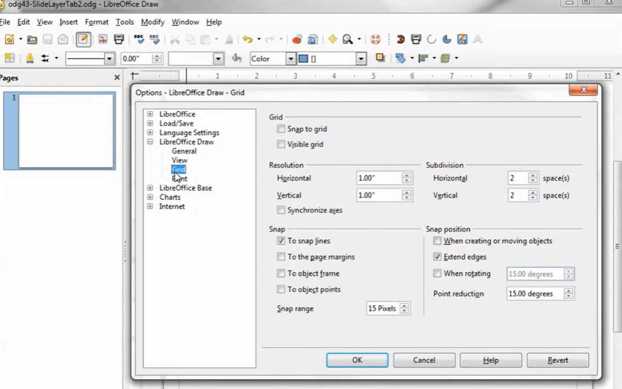
Task: Expand Internet tree node
Action: [x=150, y=206]
